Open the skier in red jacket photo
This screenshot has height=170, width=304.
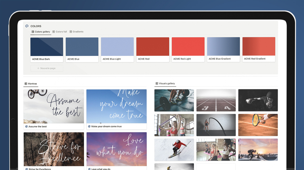[x=174, y=150]
